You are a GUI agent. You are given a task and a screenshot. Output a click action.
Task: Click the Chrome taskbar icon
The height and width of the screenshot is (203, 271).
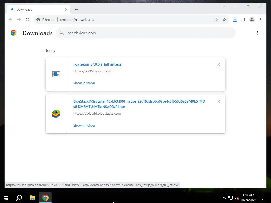(46, 198)
